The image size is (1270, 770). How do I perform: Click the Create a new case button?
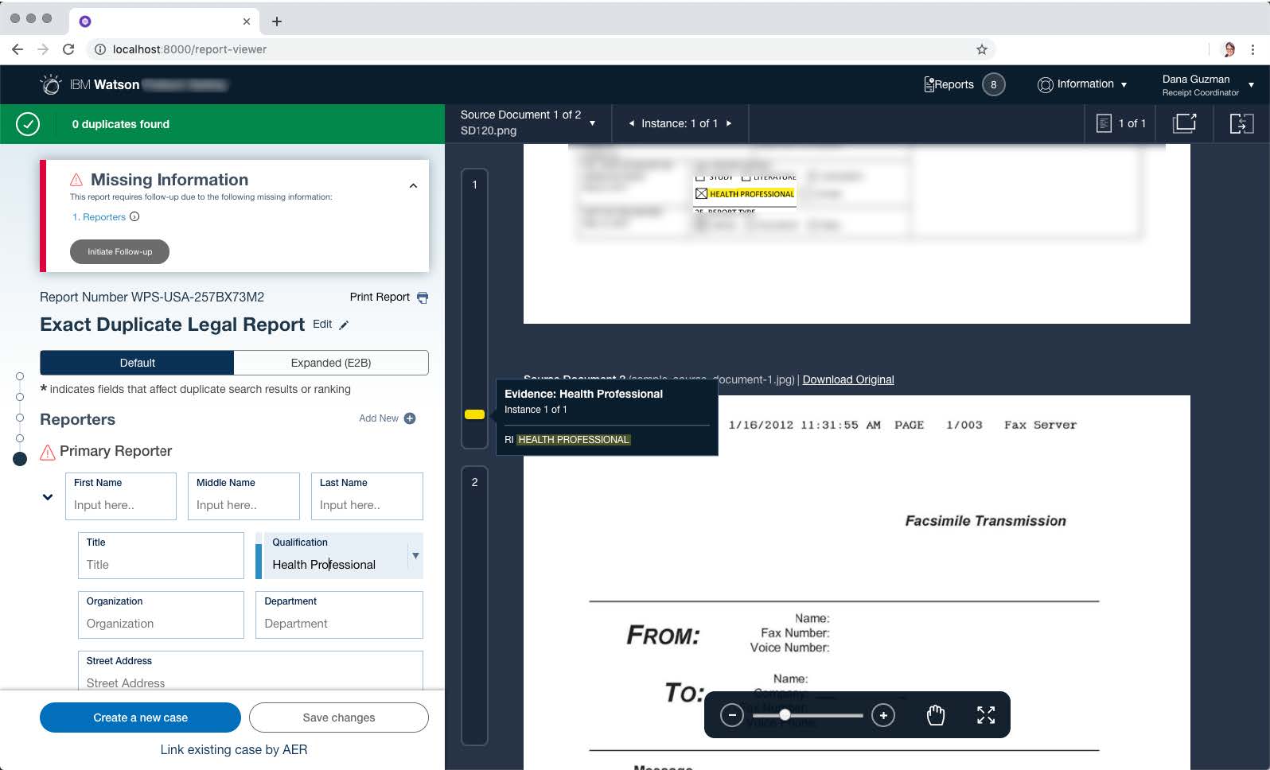click(140, 717)
